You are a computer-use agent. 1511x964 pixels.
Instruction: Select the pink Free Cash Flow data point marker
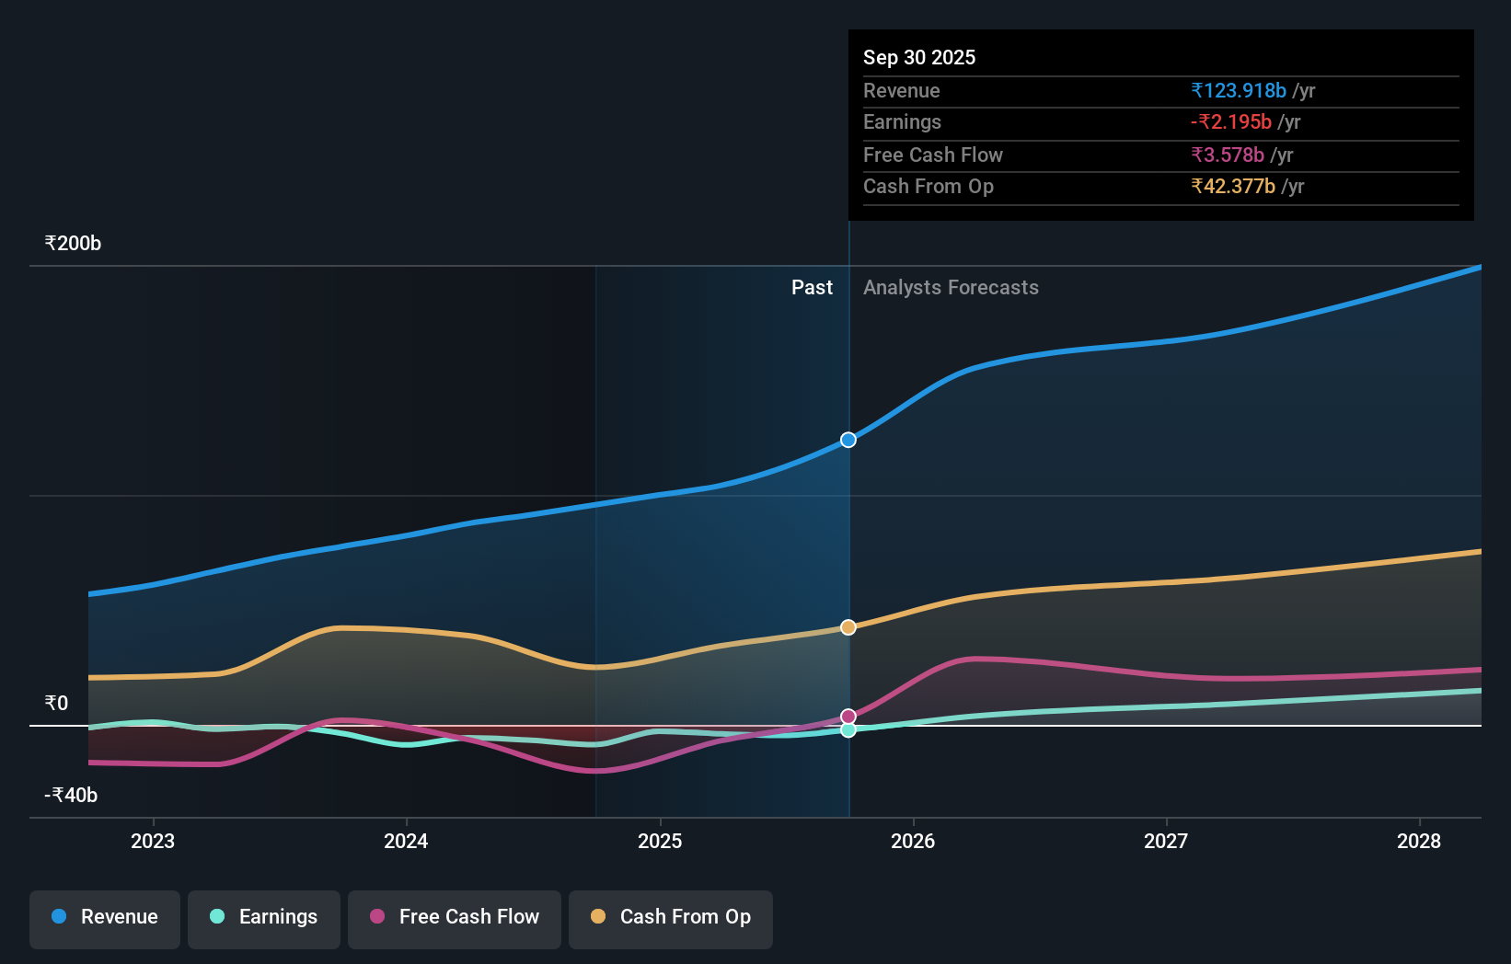[x=848, y=716]
